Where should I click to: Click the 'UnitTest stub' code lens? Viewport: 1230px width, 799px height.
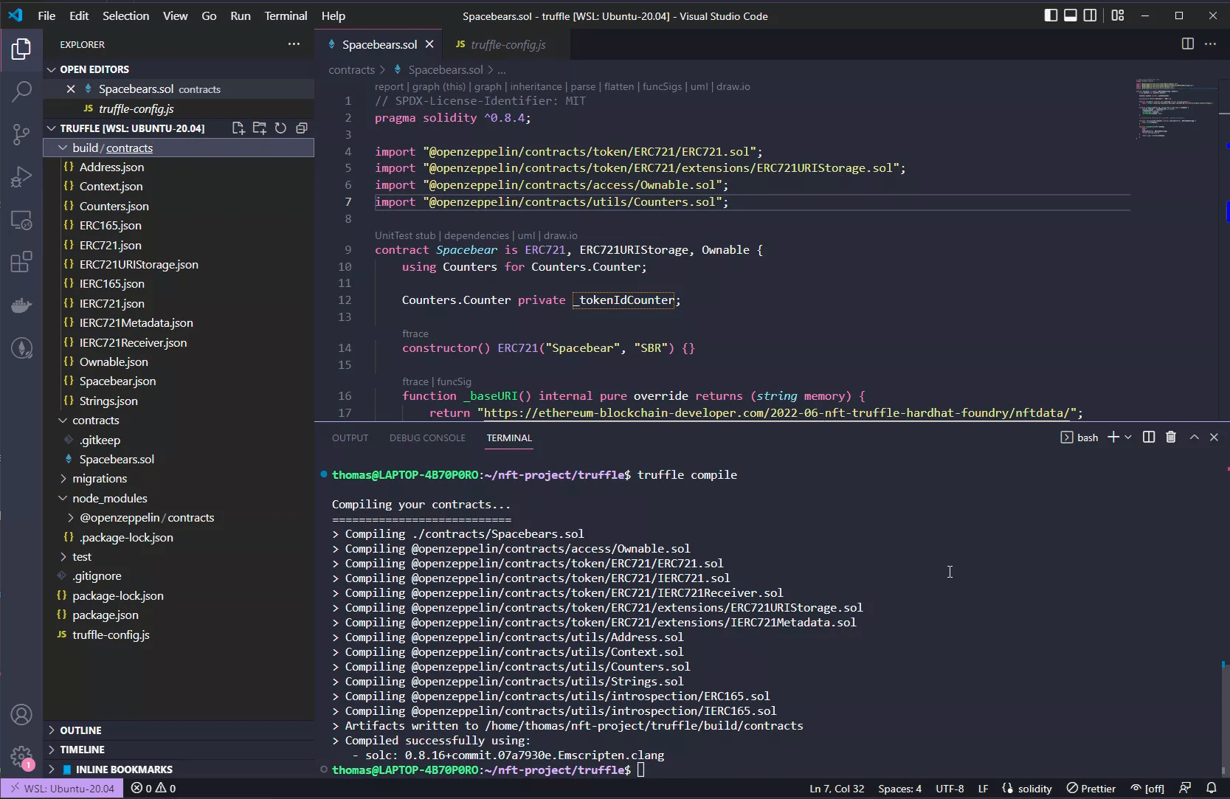point(405,235)
